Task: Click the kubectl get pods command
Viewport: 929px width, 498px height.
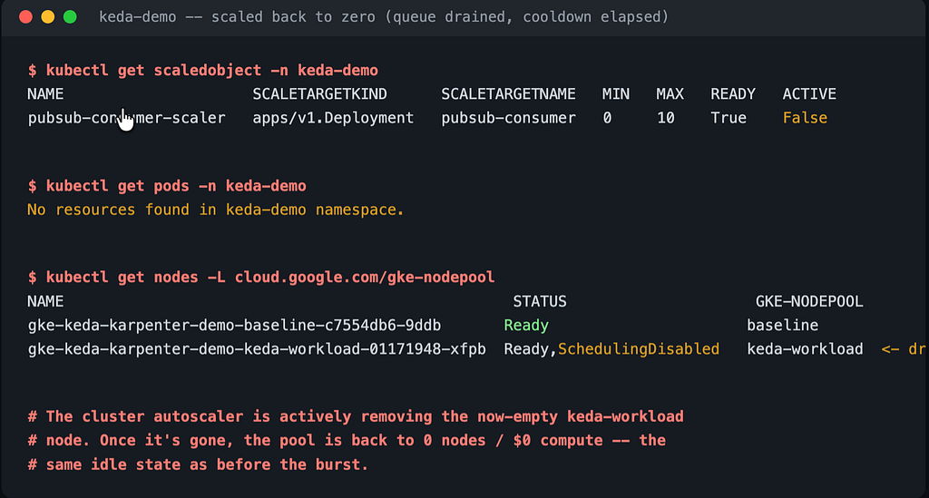Action: tap(167, 186)
